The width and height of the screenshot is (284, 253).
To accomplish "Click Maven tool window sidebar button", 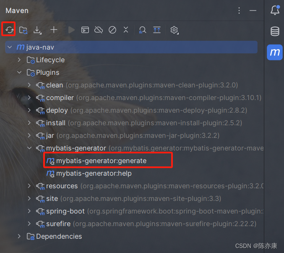I will (x=275, y=52).
